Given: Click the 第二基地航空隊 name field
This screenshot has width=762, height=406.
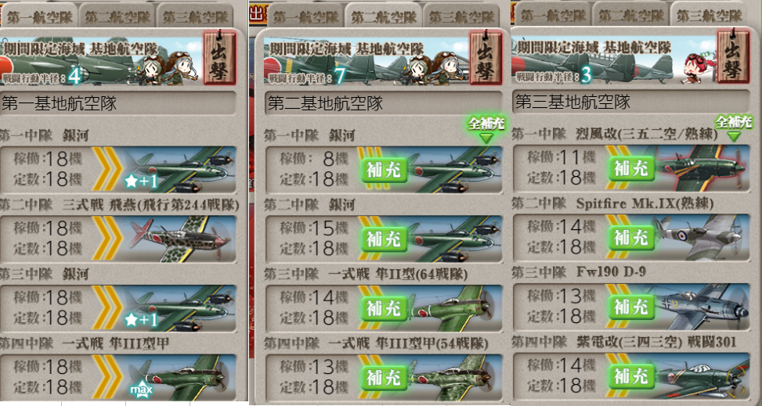Looking at the screenshot, I should click(384, 103).
